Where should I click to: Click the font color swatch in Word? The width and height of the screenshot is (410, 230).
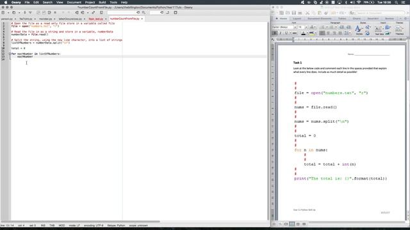303,33
